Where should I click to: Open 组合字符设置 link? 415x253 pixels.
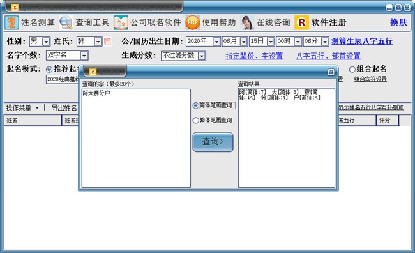point(370,79)
